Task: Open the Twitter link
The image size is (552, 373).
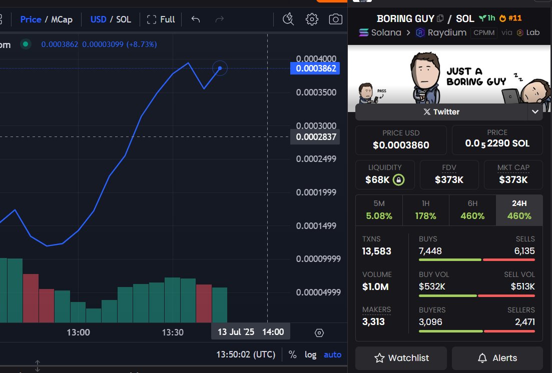Action: [x=441, y=111]
